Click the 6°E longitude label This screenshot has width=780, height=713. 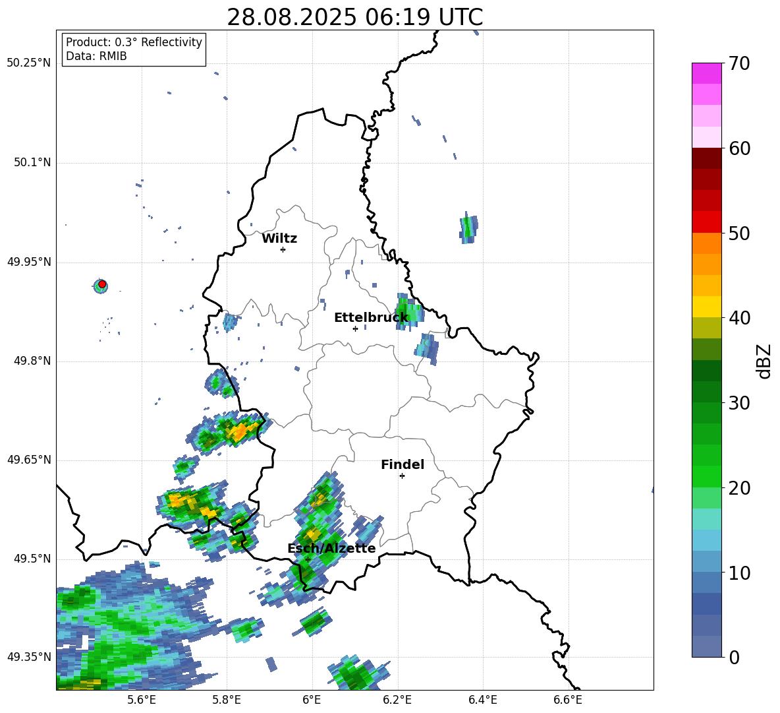tap(312, 700)
